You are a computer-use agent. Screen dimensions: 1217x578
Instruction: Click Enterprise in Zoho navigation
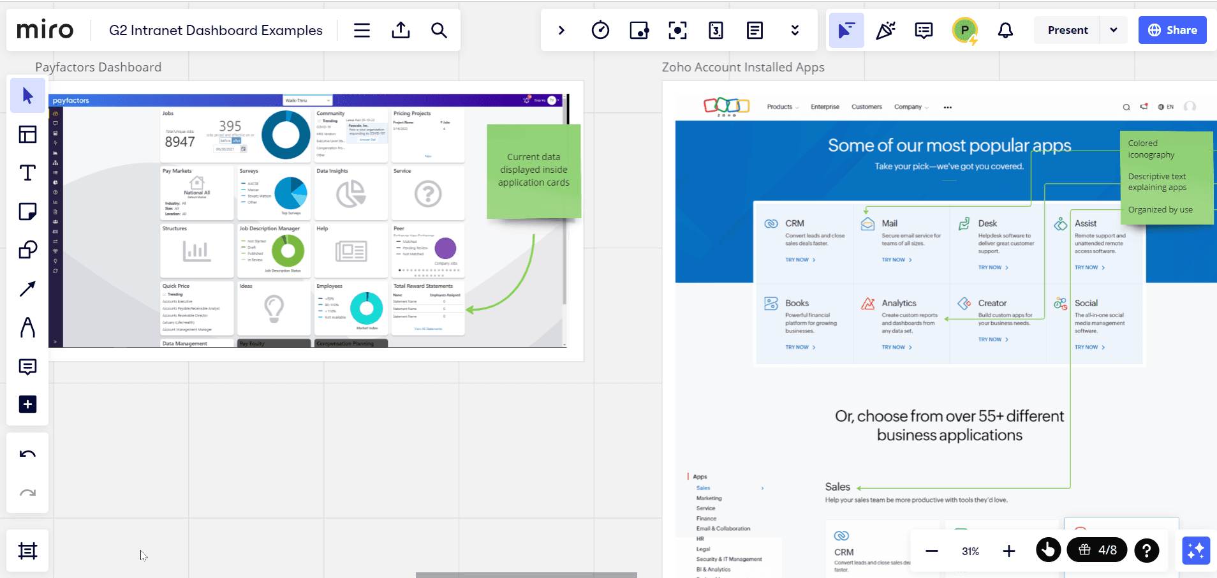(825, 107)
